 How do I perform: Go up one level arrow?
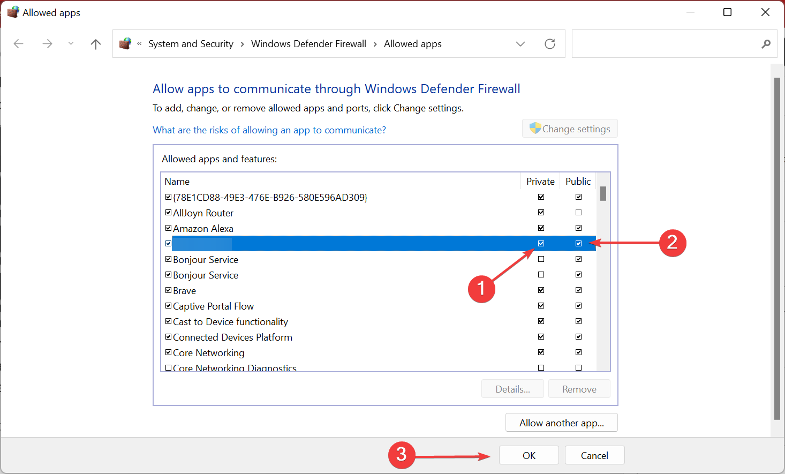tap(96, 44)
